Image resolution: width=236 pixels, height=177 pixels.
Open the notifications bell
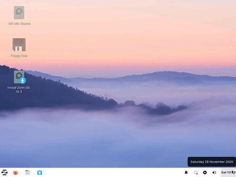[186, 172]
